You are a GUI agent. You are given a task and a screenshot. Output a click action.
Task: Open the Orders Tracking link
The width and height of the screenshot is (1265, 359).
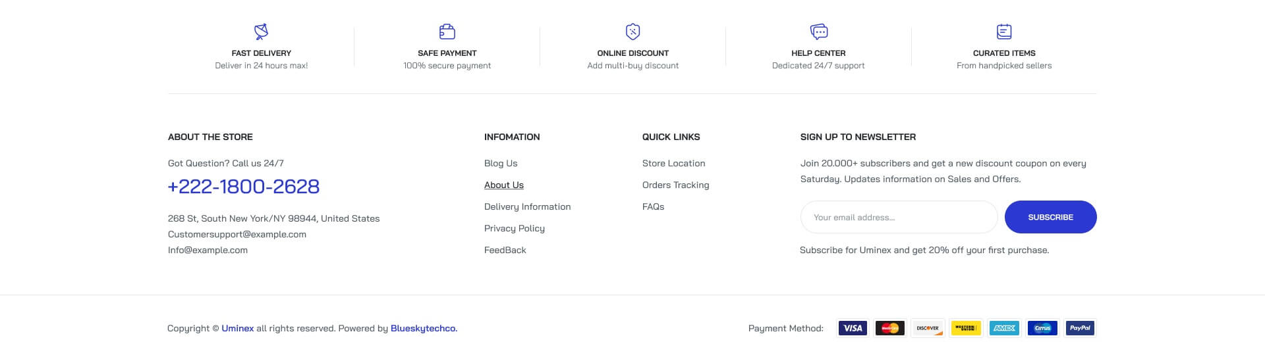(676, 185)
